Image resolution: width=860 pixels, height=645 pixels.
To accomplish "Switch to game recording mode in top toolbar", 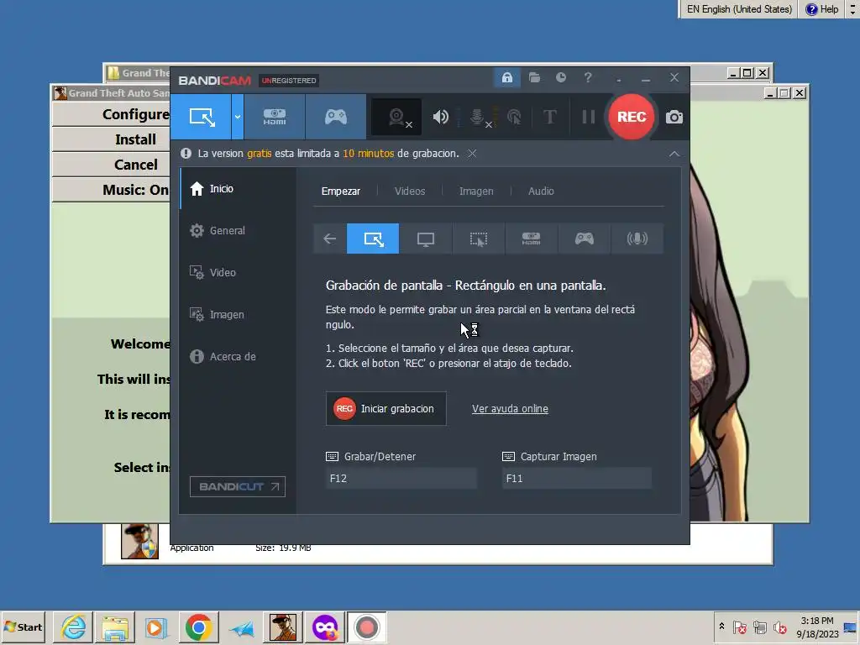I will (x=336, y=117).
